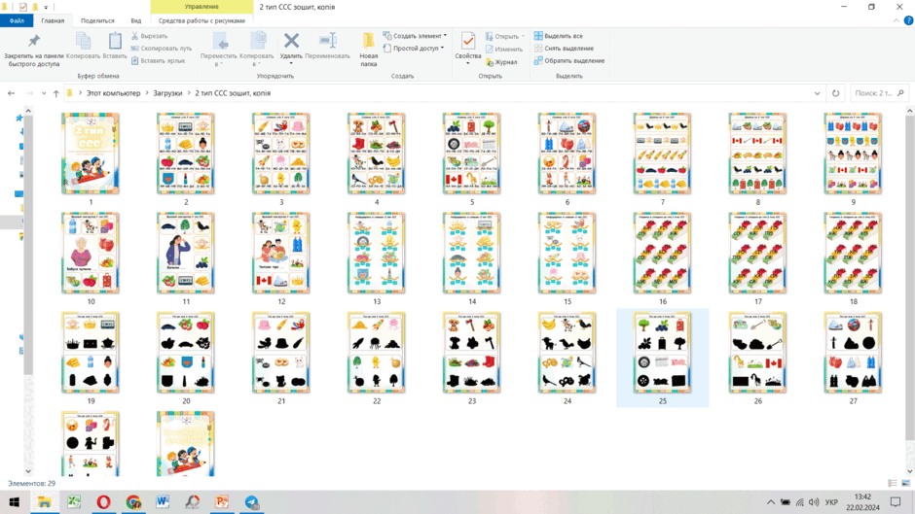Pin to Quick Access ribbon icon
Image resolution: width=915 pixels, height=514 pixels.
coord(34,51)
